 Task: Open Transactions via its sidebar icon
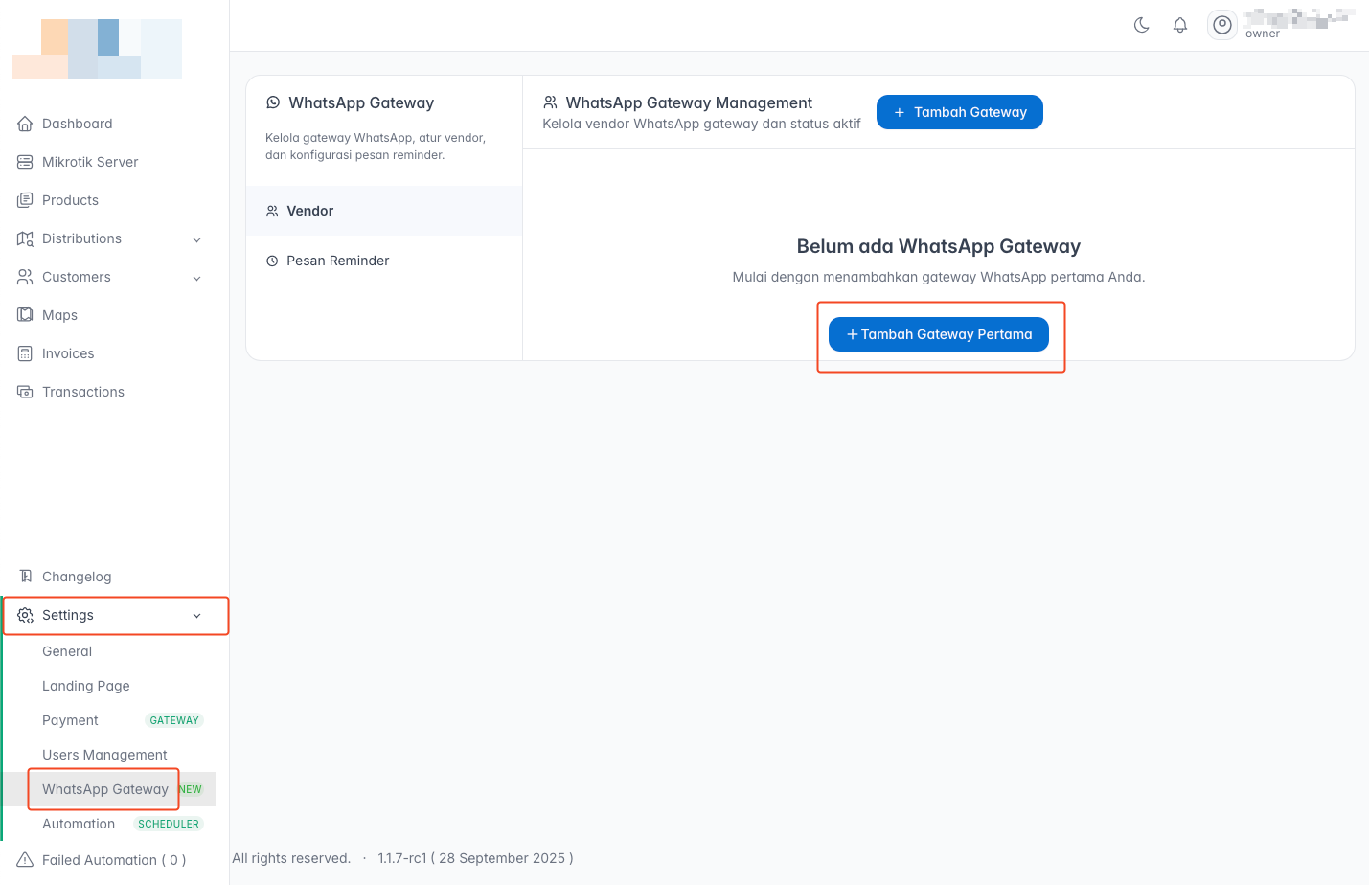(25, 392)
